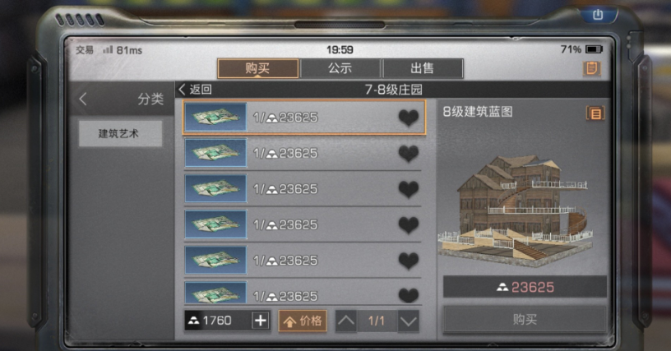Click the gold currency icon showing 1760
This screenshot has width=671, height=351.
coord(194,321)
